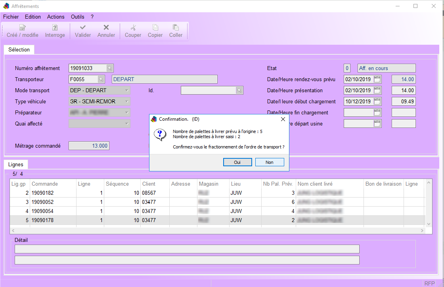Expand the Quai affecté dropdown

[126, 124]
